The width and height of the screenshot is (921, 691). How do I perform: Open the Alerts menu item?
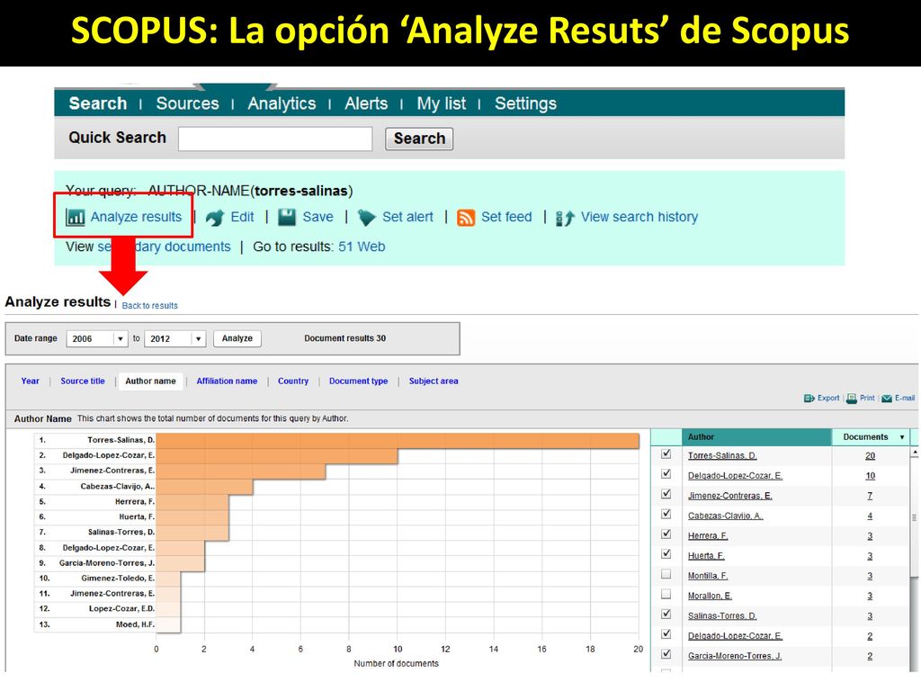tap(366, 103)
